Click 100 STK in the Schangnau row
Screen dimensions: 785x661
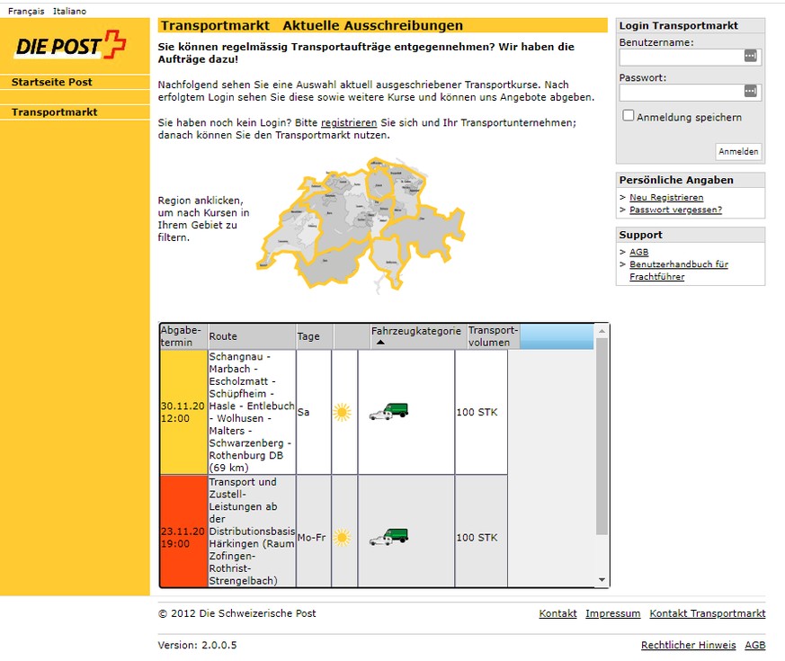click(x=477, y=412)
